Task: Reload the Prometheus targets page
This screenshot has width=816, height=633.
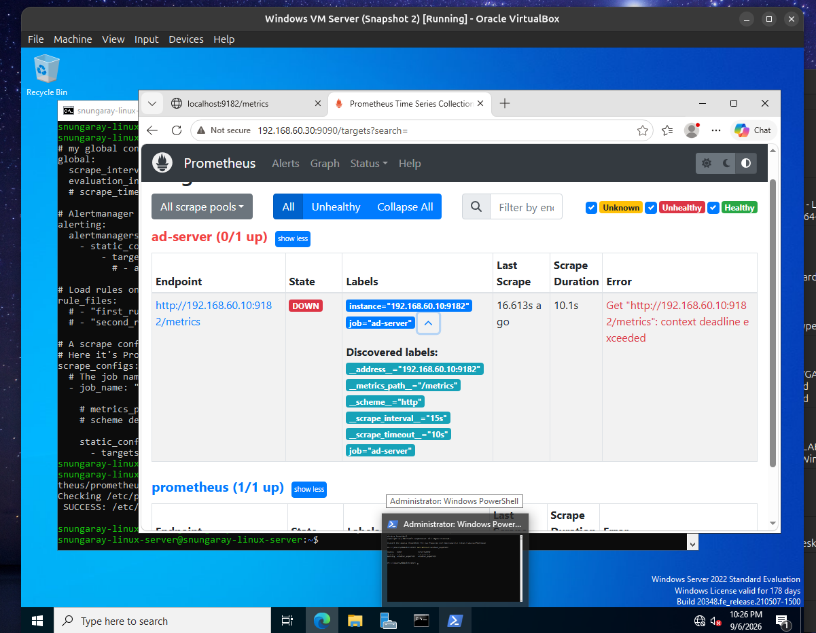Action: point(177,130)
